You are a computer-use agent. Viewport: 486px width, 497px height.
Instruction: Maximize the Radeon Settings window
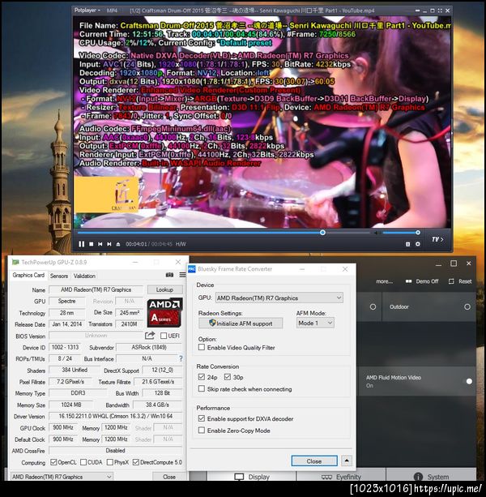pyautogui.click(x=454, y=263)
